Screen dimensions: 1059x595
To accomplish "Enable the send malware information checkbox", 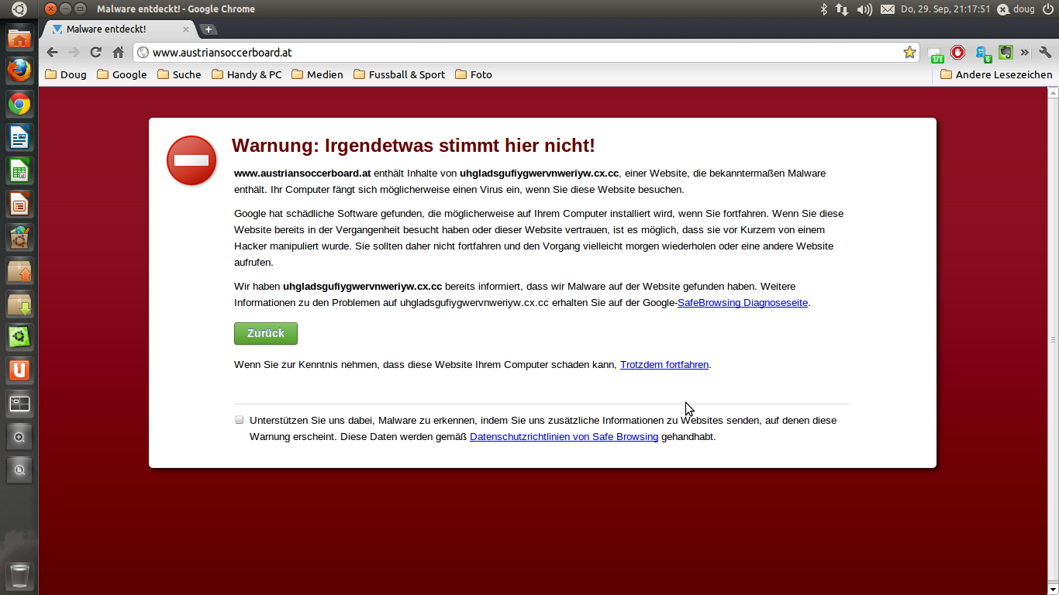I will pos(240,420).
